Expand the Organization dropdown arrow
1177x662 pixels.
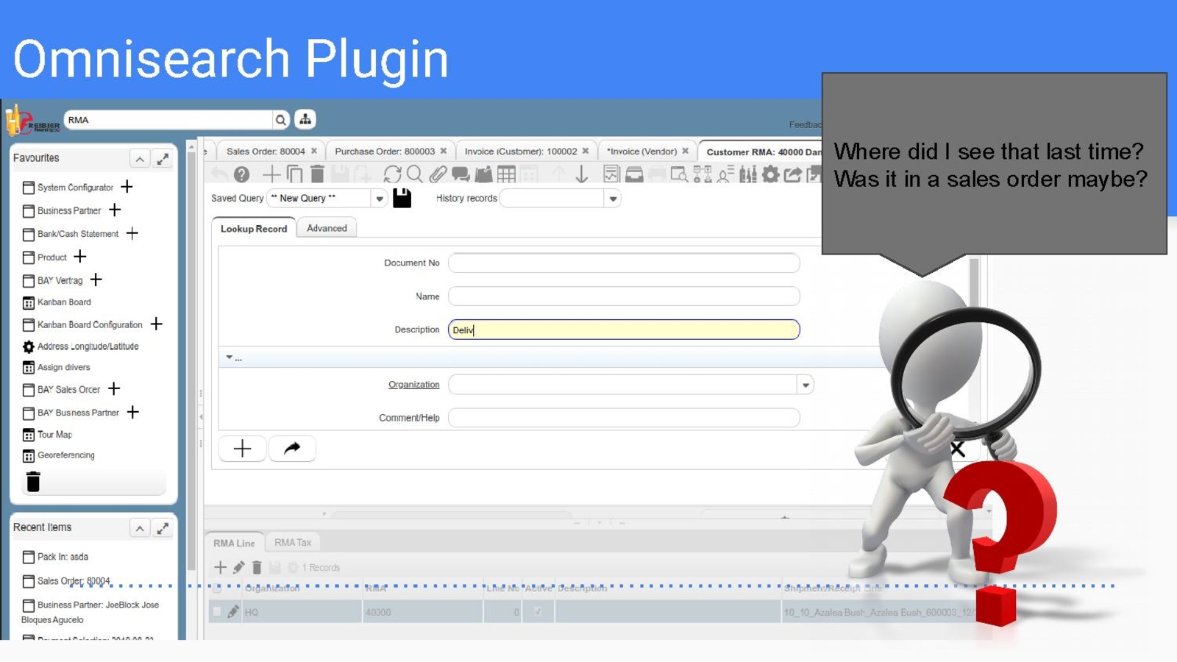[806, 385]
